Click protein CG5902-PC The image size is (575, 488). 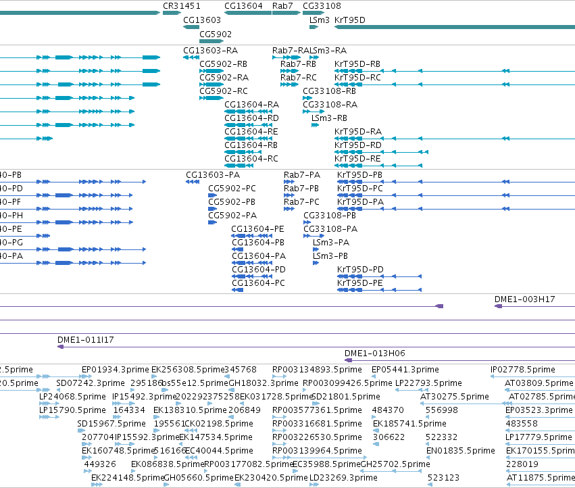pyautogui.click(x=232, y=189)
